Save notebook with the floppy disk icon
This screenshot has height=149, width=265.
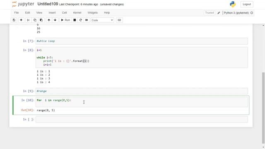click(14, 20)
